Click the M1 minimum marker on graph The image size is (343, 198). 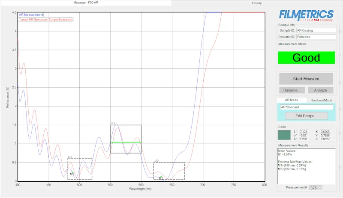coord(72,173)
